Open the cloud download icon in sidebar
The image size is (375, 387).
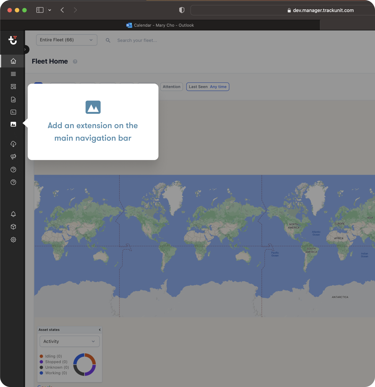pyautogui.click(x=13, y=144)
